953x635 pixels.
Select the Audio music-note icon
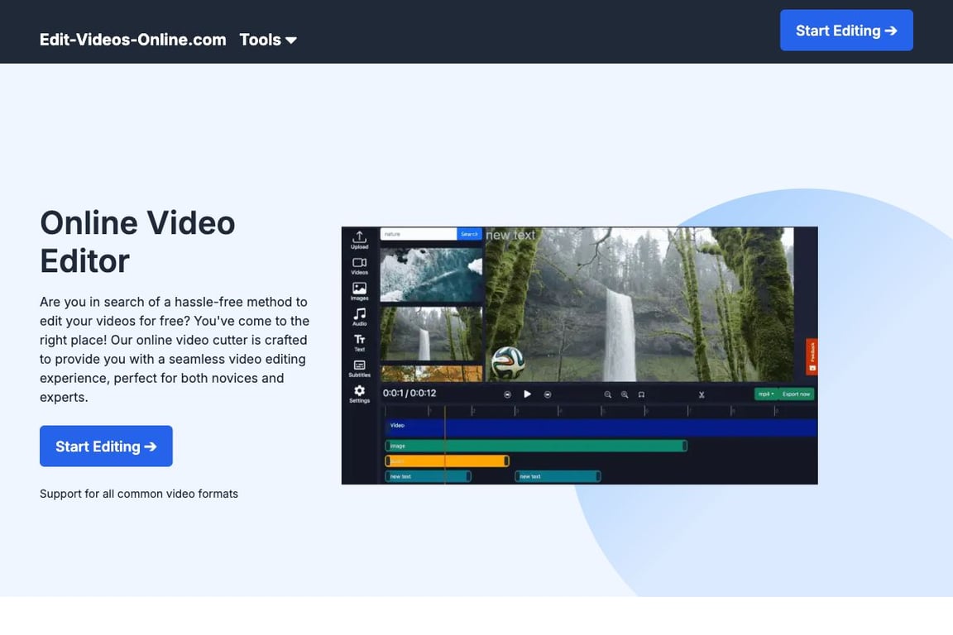tap(359, 317)
